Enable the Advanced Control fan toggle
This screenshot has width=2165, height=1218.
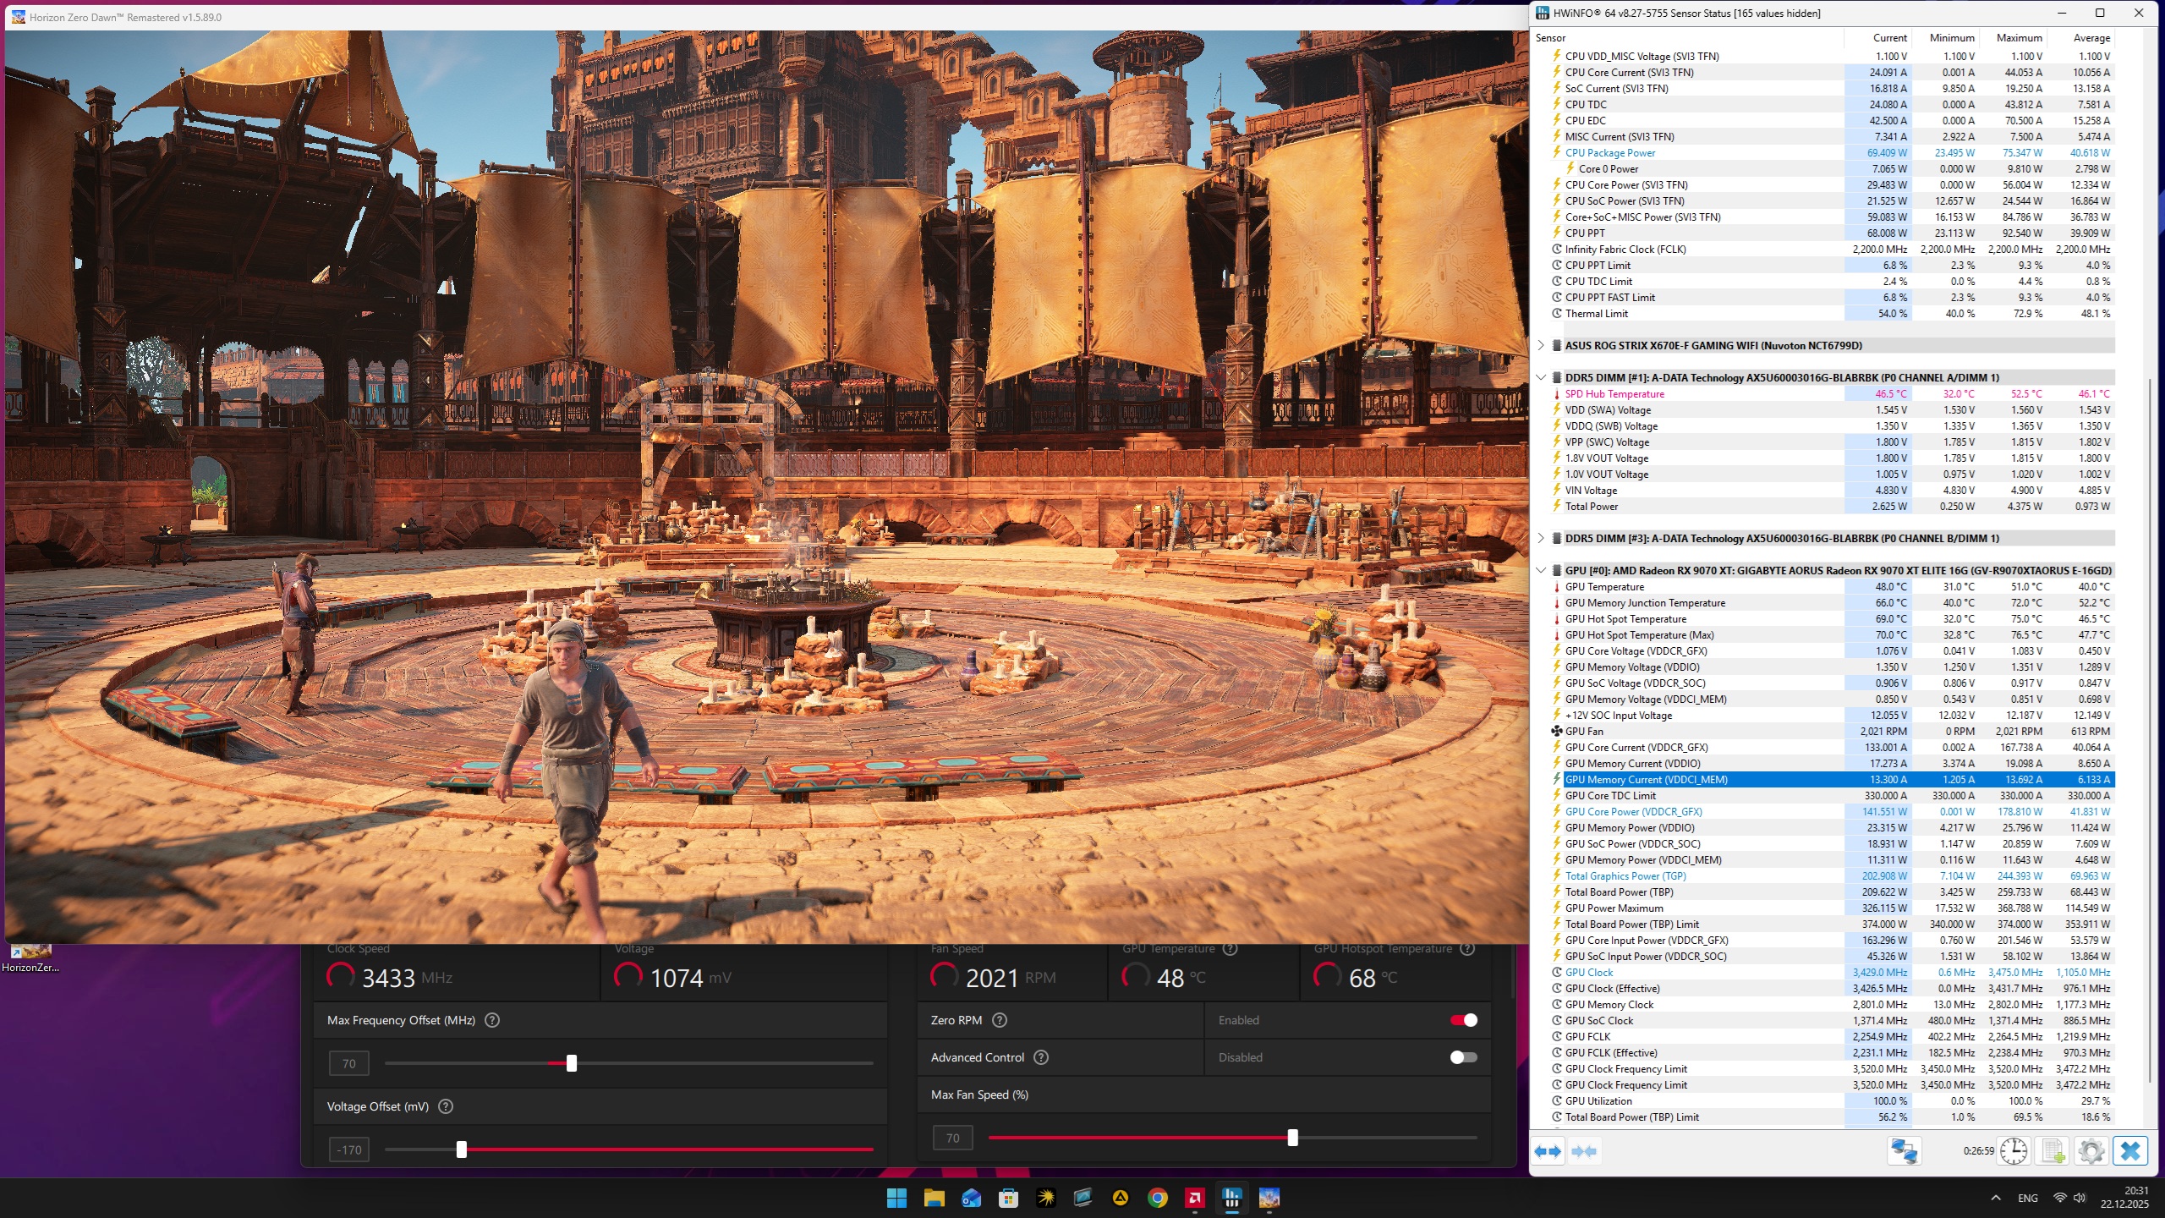point(1464,1057)
